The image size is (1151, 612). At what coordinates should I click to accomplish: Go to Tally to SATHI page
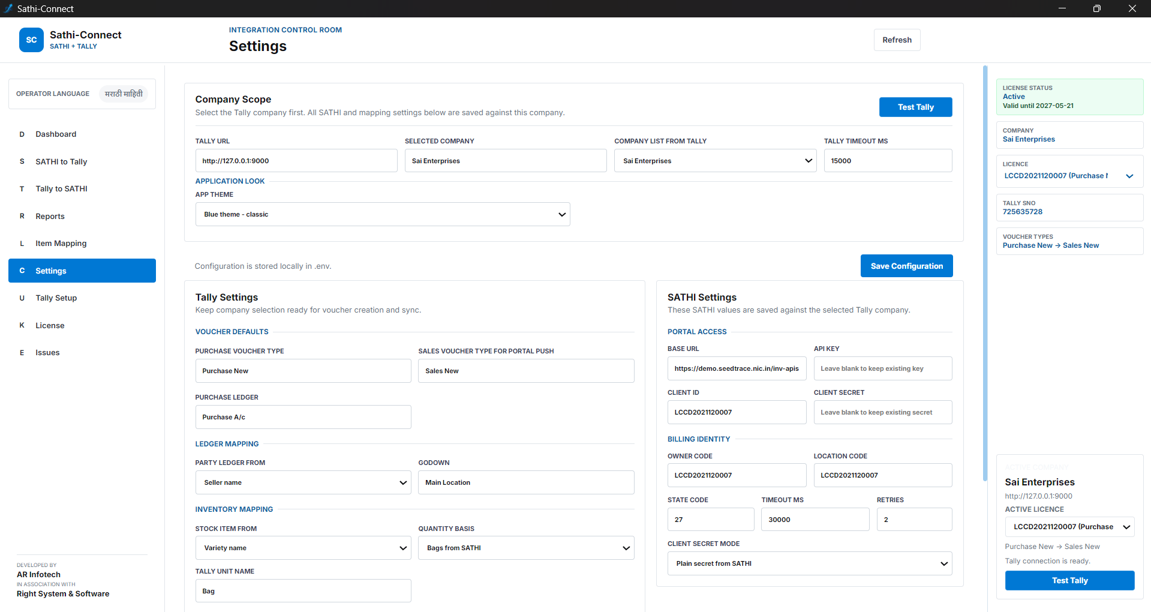[82, 188]
